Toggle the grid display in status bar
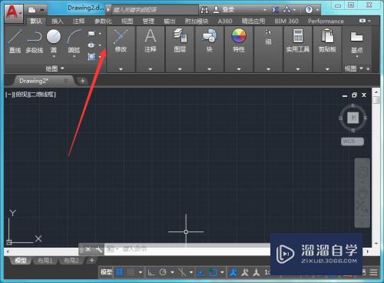Screen dimensions: 384x283 pos(119,272)
